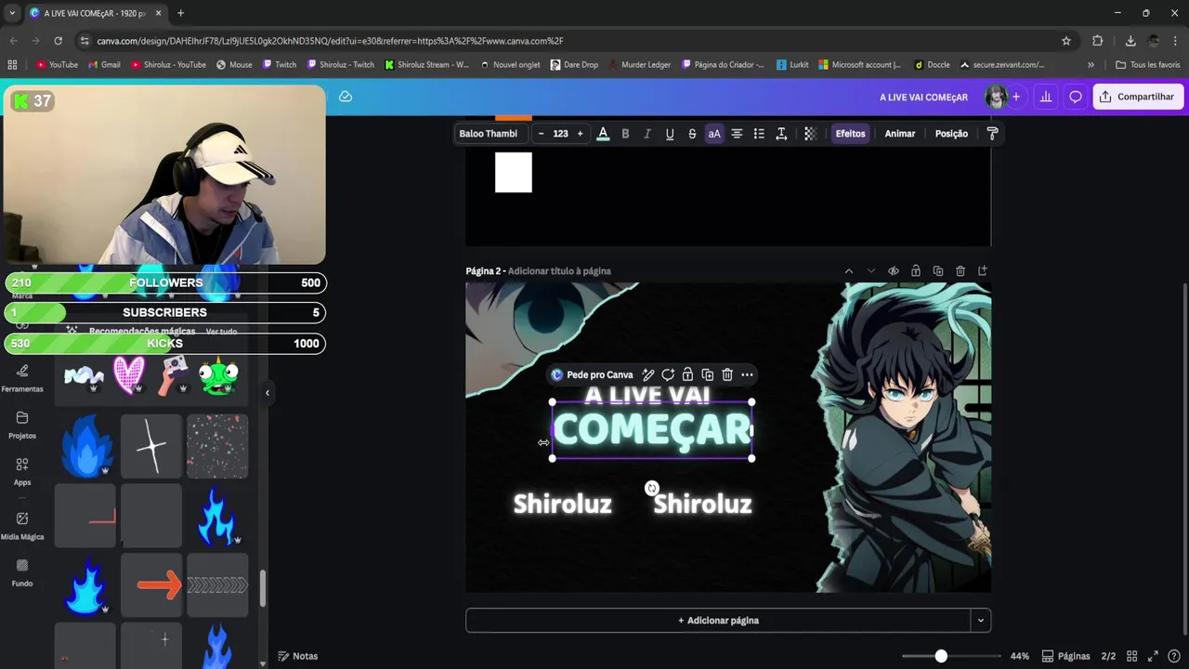
Task: Open the magic edit pencil on floating toolbar
Action: coord(648,375)
